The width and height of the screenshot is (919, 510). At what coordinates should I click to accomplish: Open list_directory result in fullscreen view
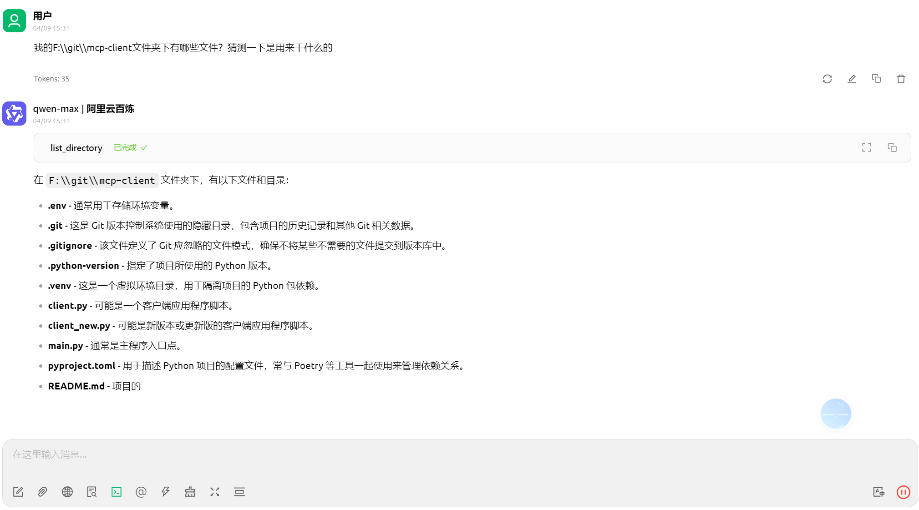click(x=867, y=147)
